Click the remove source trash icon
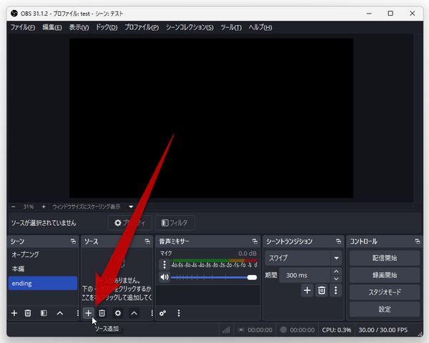 (x=102, y=313)
